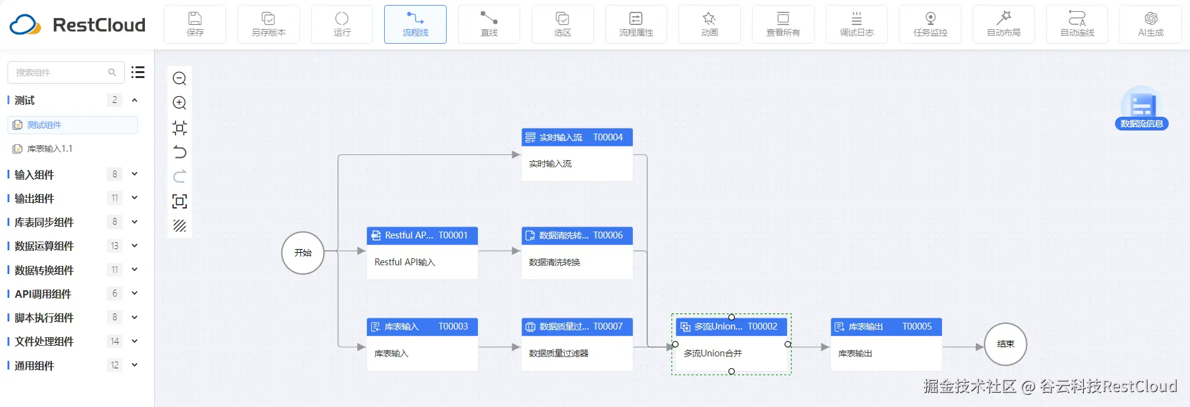Open 流程属性 flow properties
The image size is (1190, 407).
636,24
